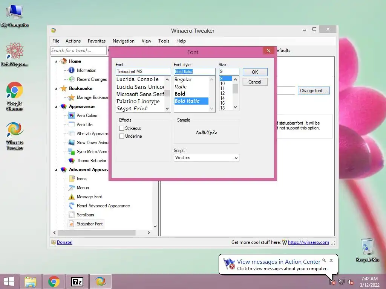
Task: Click the Manage Bookmarks star icon
Action: point(72,97)
